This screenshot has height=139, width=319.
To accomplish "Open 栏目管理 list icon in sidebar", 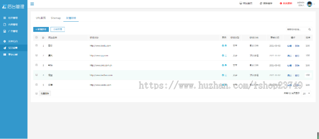I will [x=5, y=18].
